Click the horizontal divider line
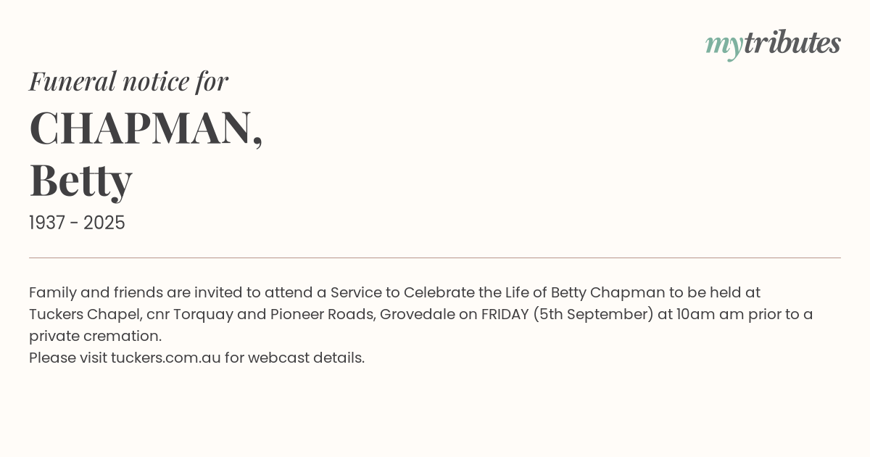This screenshot has height=457, width=870. (435, 258)
